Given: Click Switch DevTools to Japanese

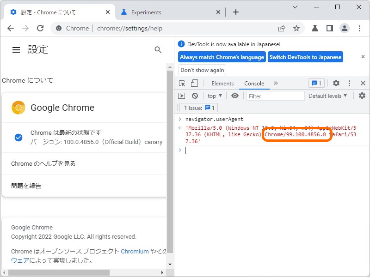Looking at the screenshot, I should click(x=305, y=57).
